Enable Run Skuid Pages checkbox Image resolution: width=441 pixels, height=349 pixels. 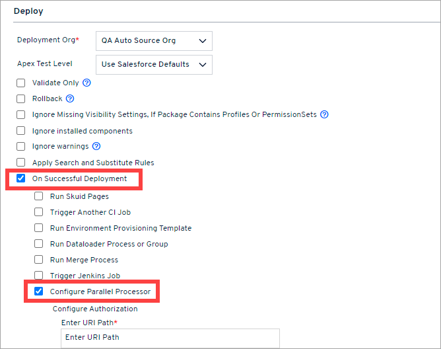click(39, 196)
